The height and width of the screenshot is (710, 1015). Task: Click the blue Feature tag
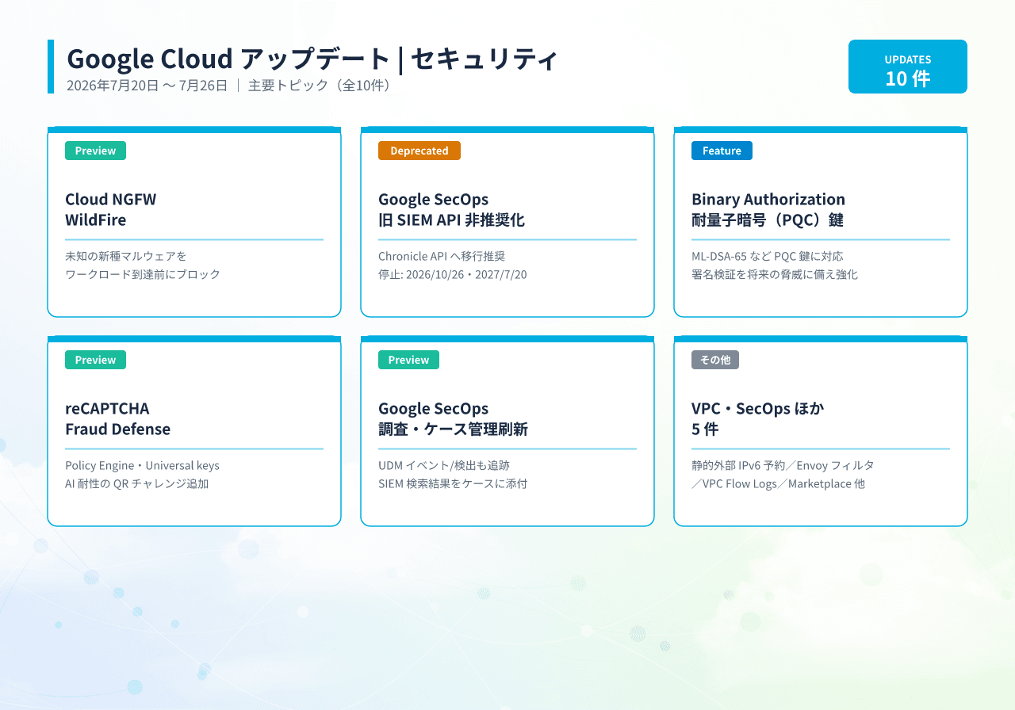tap(722, 151)
